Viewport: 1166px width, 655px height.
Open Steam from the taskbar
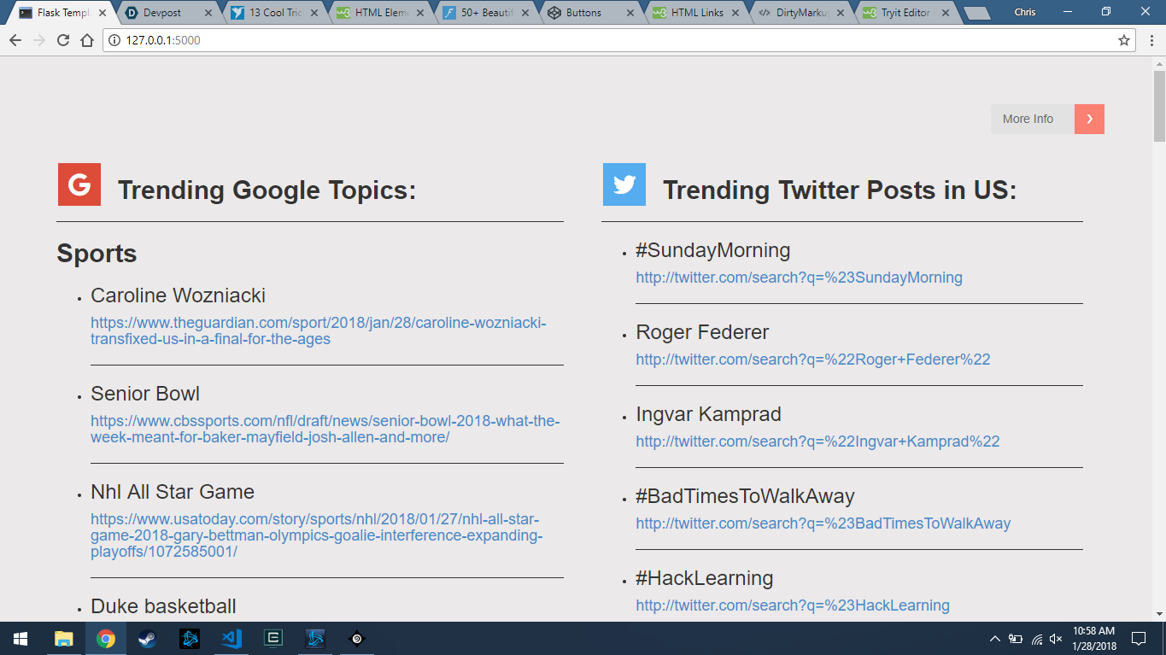click(148, 639)
